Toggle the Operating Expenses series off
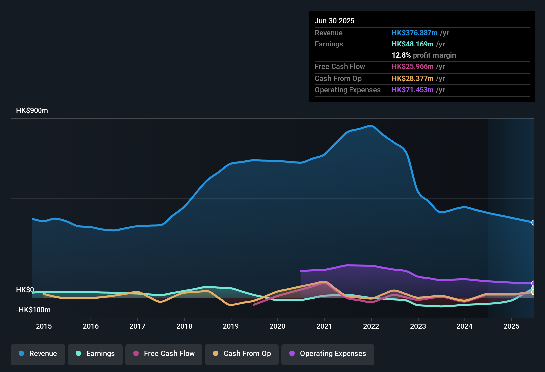This screenshot has width=545, height=372. 328,354
